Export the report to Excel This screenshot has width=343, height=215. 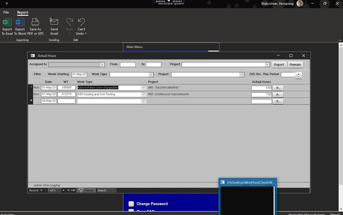click(7, 26)
